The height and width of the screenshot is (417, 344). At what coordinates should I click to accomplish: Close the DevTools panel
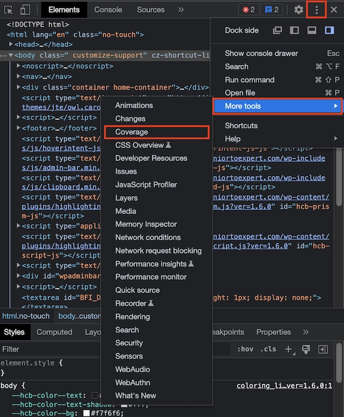[x=334, y=10]
